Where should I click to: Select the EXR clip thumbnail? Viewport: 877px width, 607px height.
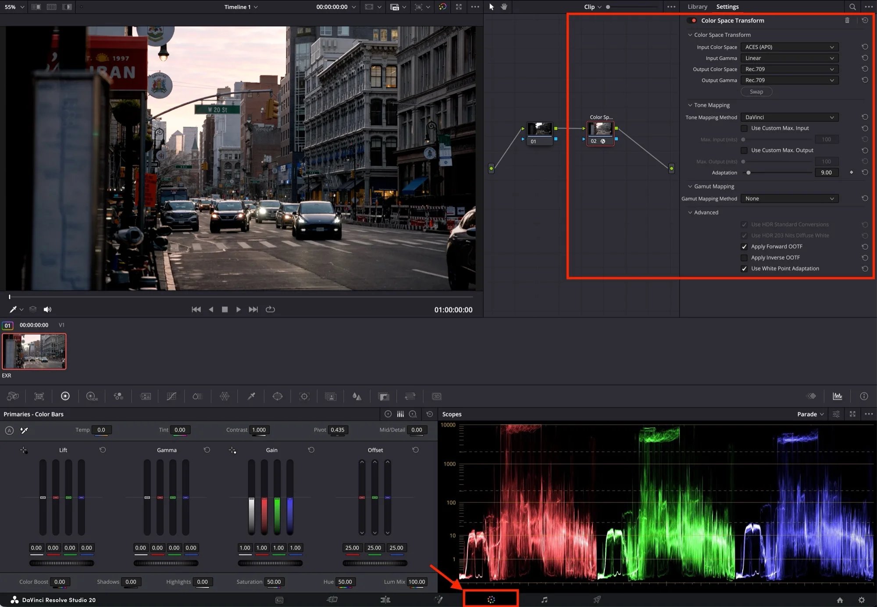34,351
